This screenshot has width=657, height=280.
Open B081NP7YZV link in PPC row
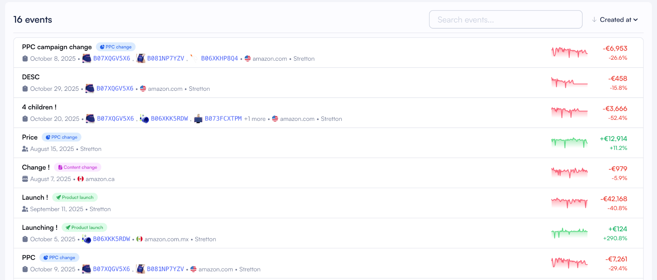pyautogui.click(x=165, y=269)
